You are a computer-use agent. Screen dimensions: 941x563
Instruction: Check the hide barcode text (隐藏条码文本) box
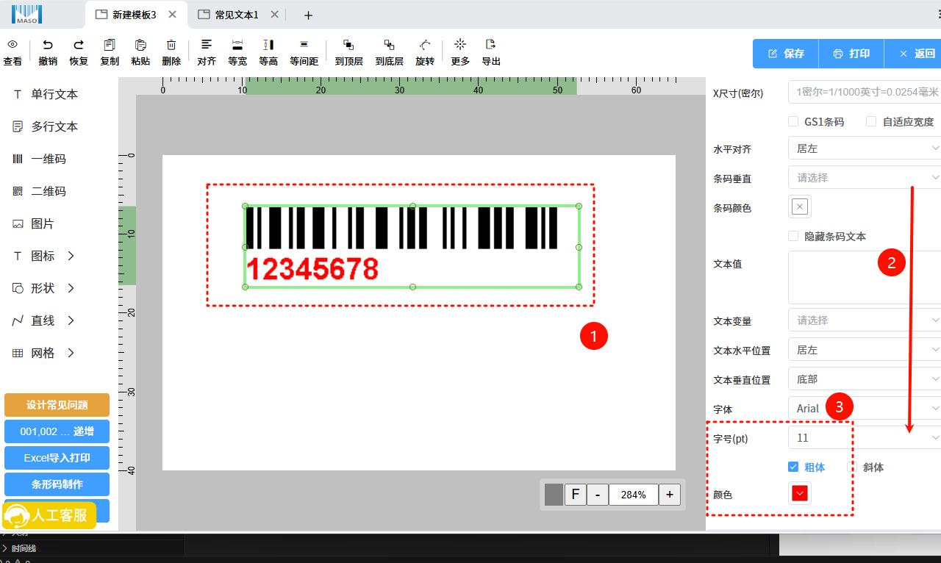pos(793,236)
